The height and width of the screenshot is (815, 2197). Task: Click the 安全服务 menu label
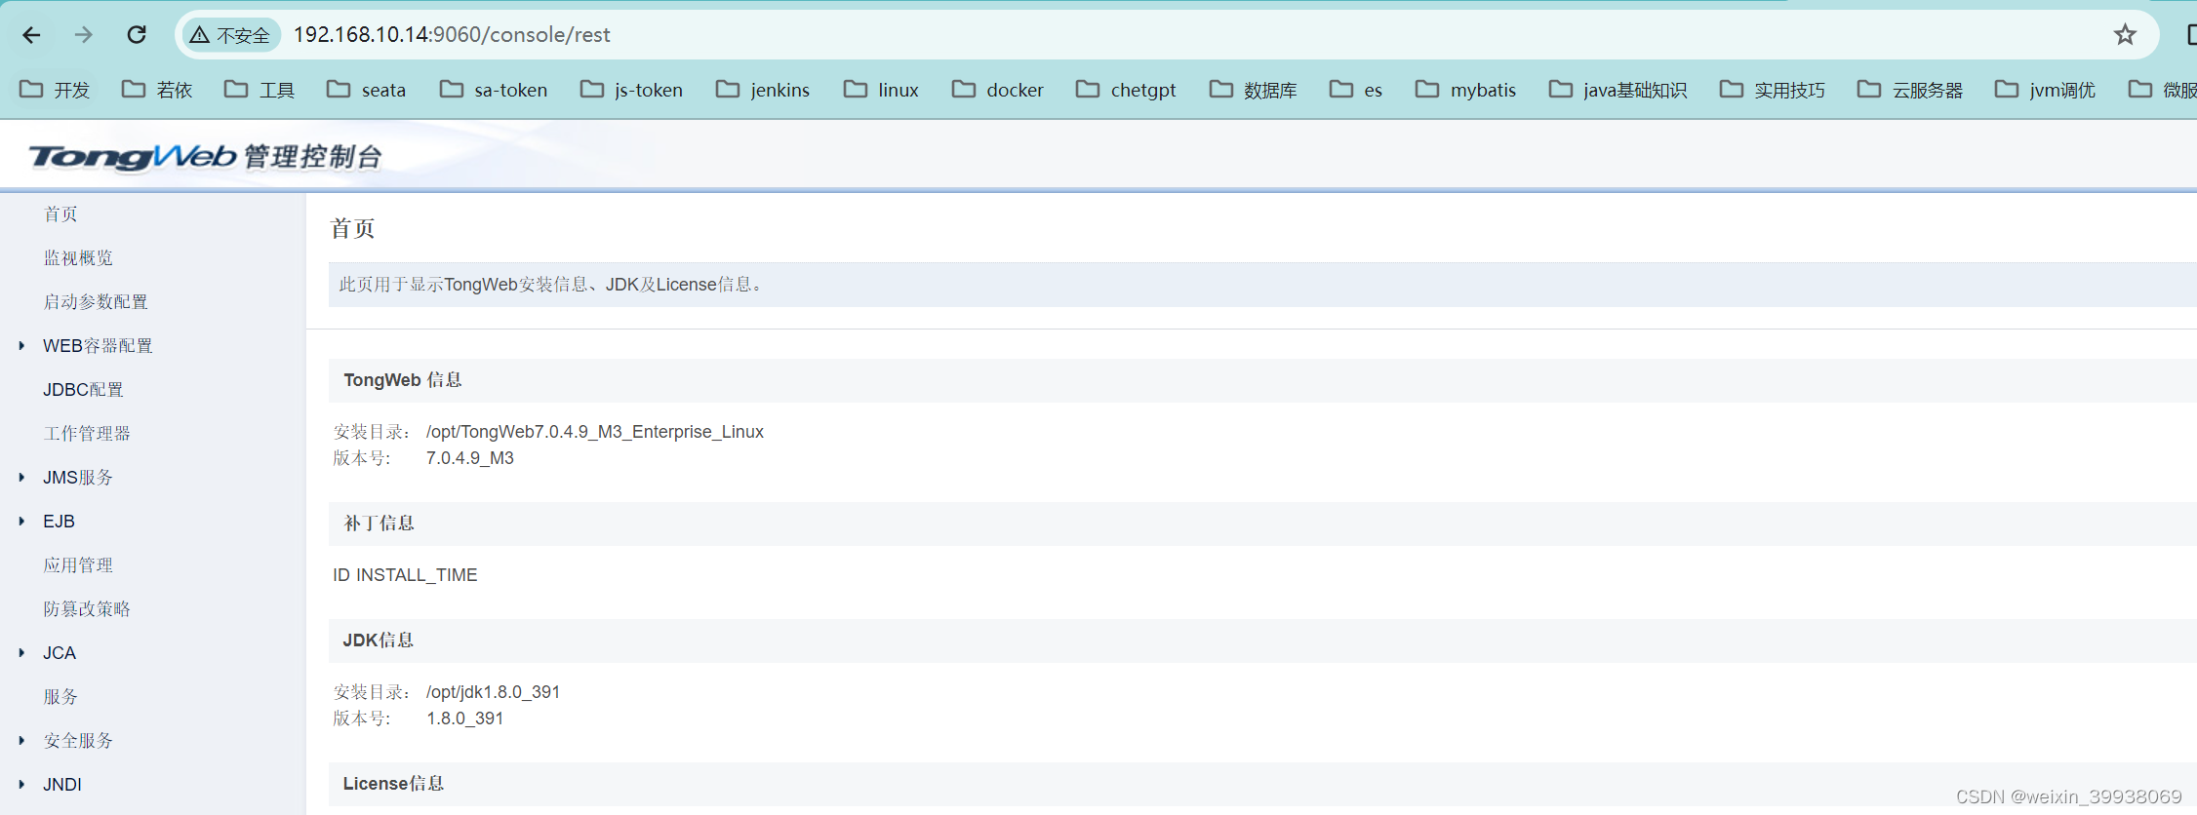coord(78,741)
